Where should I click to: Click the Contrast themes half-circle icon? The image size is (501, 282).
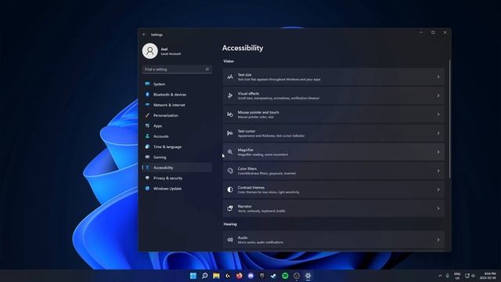pos(230,190)
